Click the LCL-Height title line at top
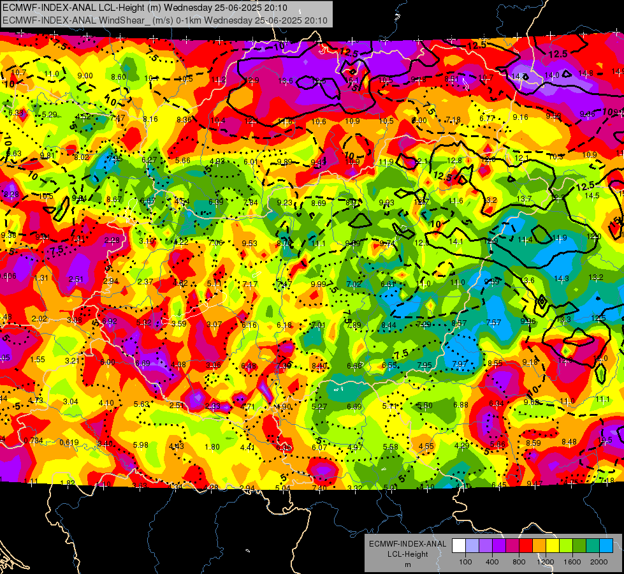 (x=145, y=8)
